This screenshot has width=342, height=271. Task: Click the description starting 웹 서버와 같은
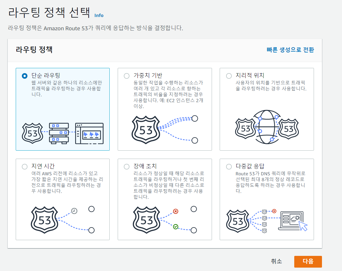[67, 89]
